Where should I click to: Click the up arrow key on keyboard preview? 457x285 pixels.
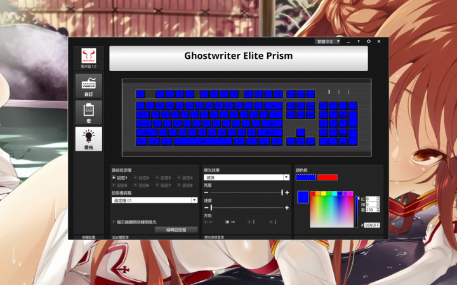[300, 132]
